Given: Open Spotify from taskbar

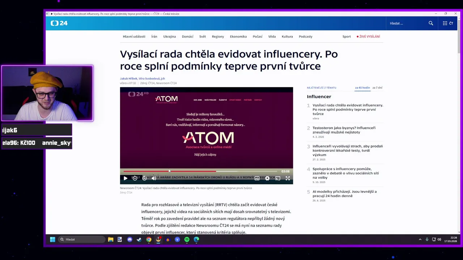Looking at the screenshot, I should click(187, 239).
